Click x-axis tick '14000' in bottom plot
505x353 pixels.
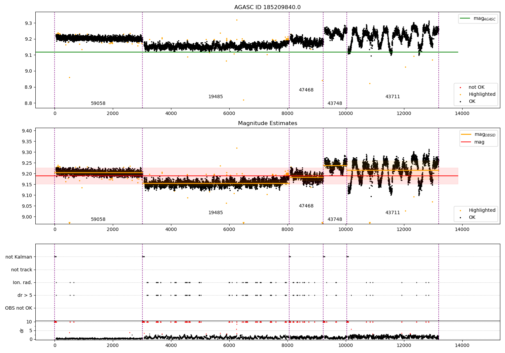(462, 345)
